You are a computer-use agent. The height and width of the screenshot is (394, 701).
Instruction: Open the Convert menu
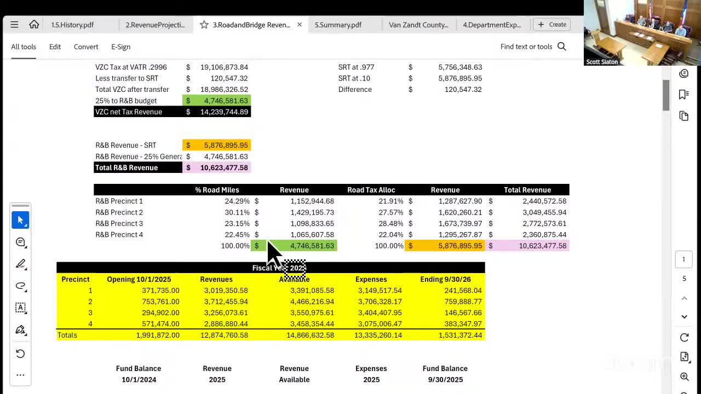click(86, 47)
